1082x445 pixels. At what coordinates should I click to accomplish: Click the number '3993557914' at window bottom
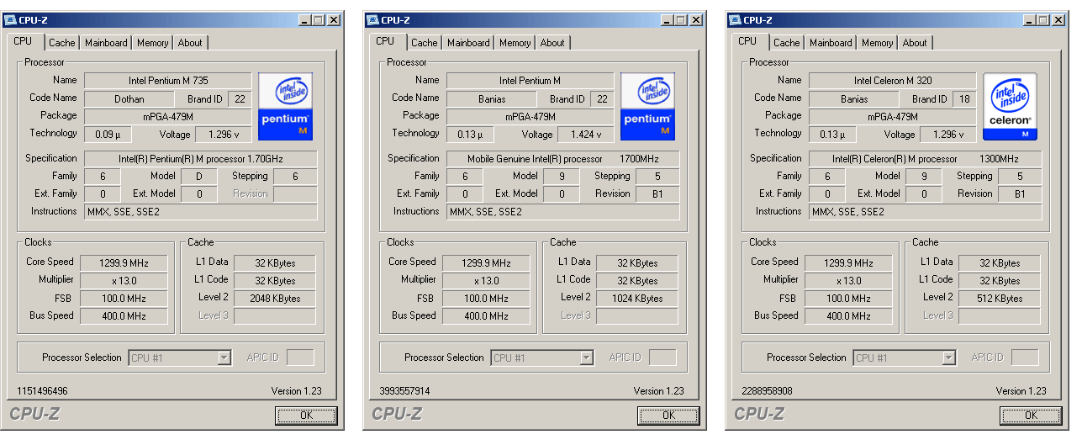click(x=404, y=391)
